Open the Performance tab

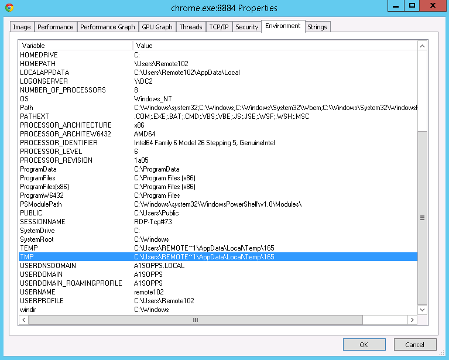tap(56, 27)
